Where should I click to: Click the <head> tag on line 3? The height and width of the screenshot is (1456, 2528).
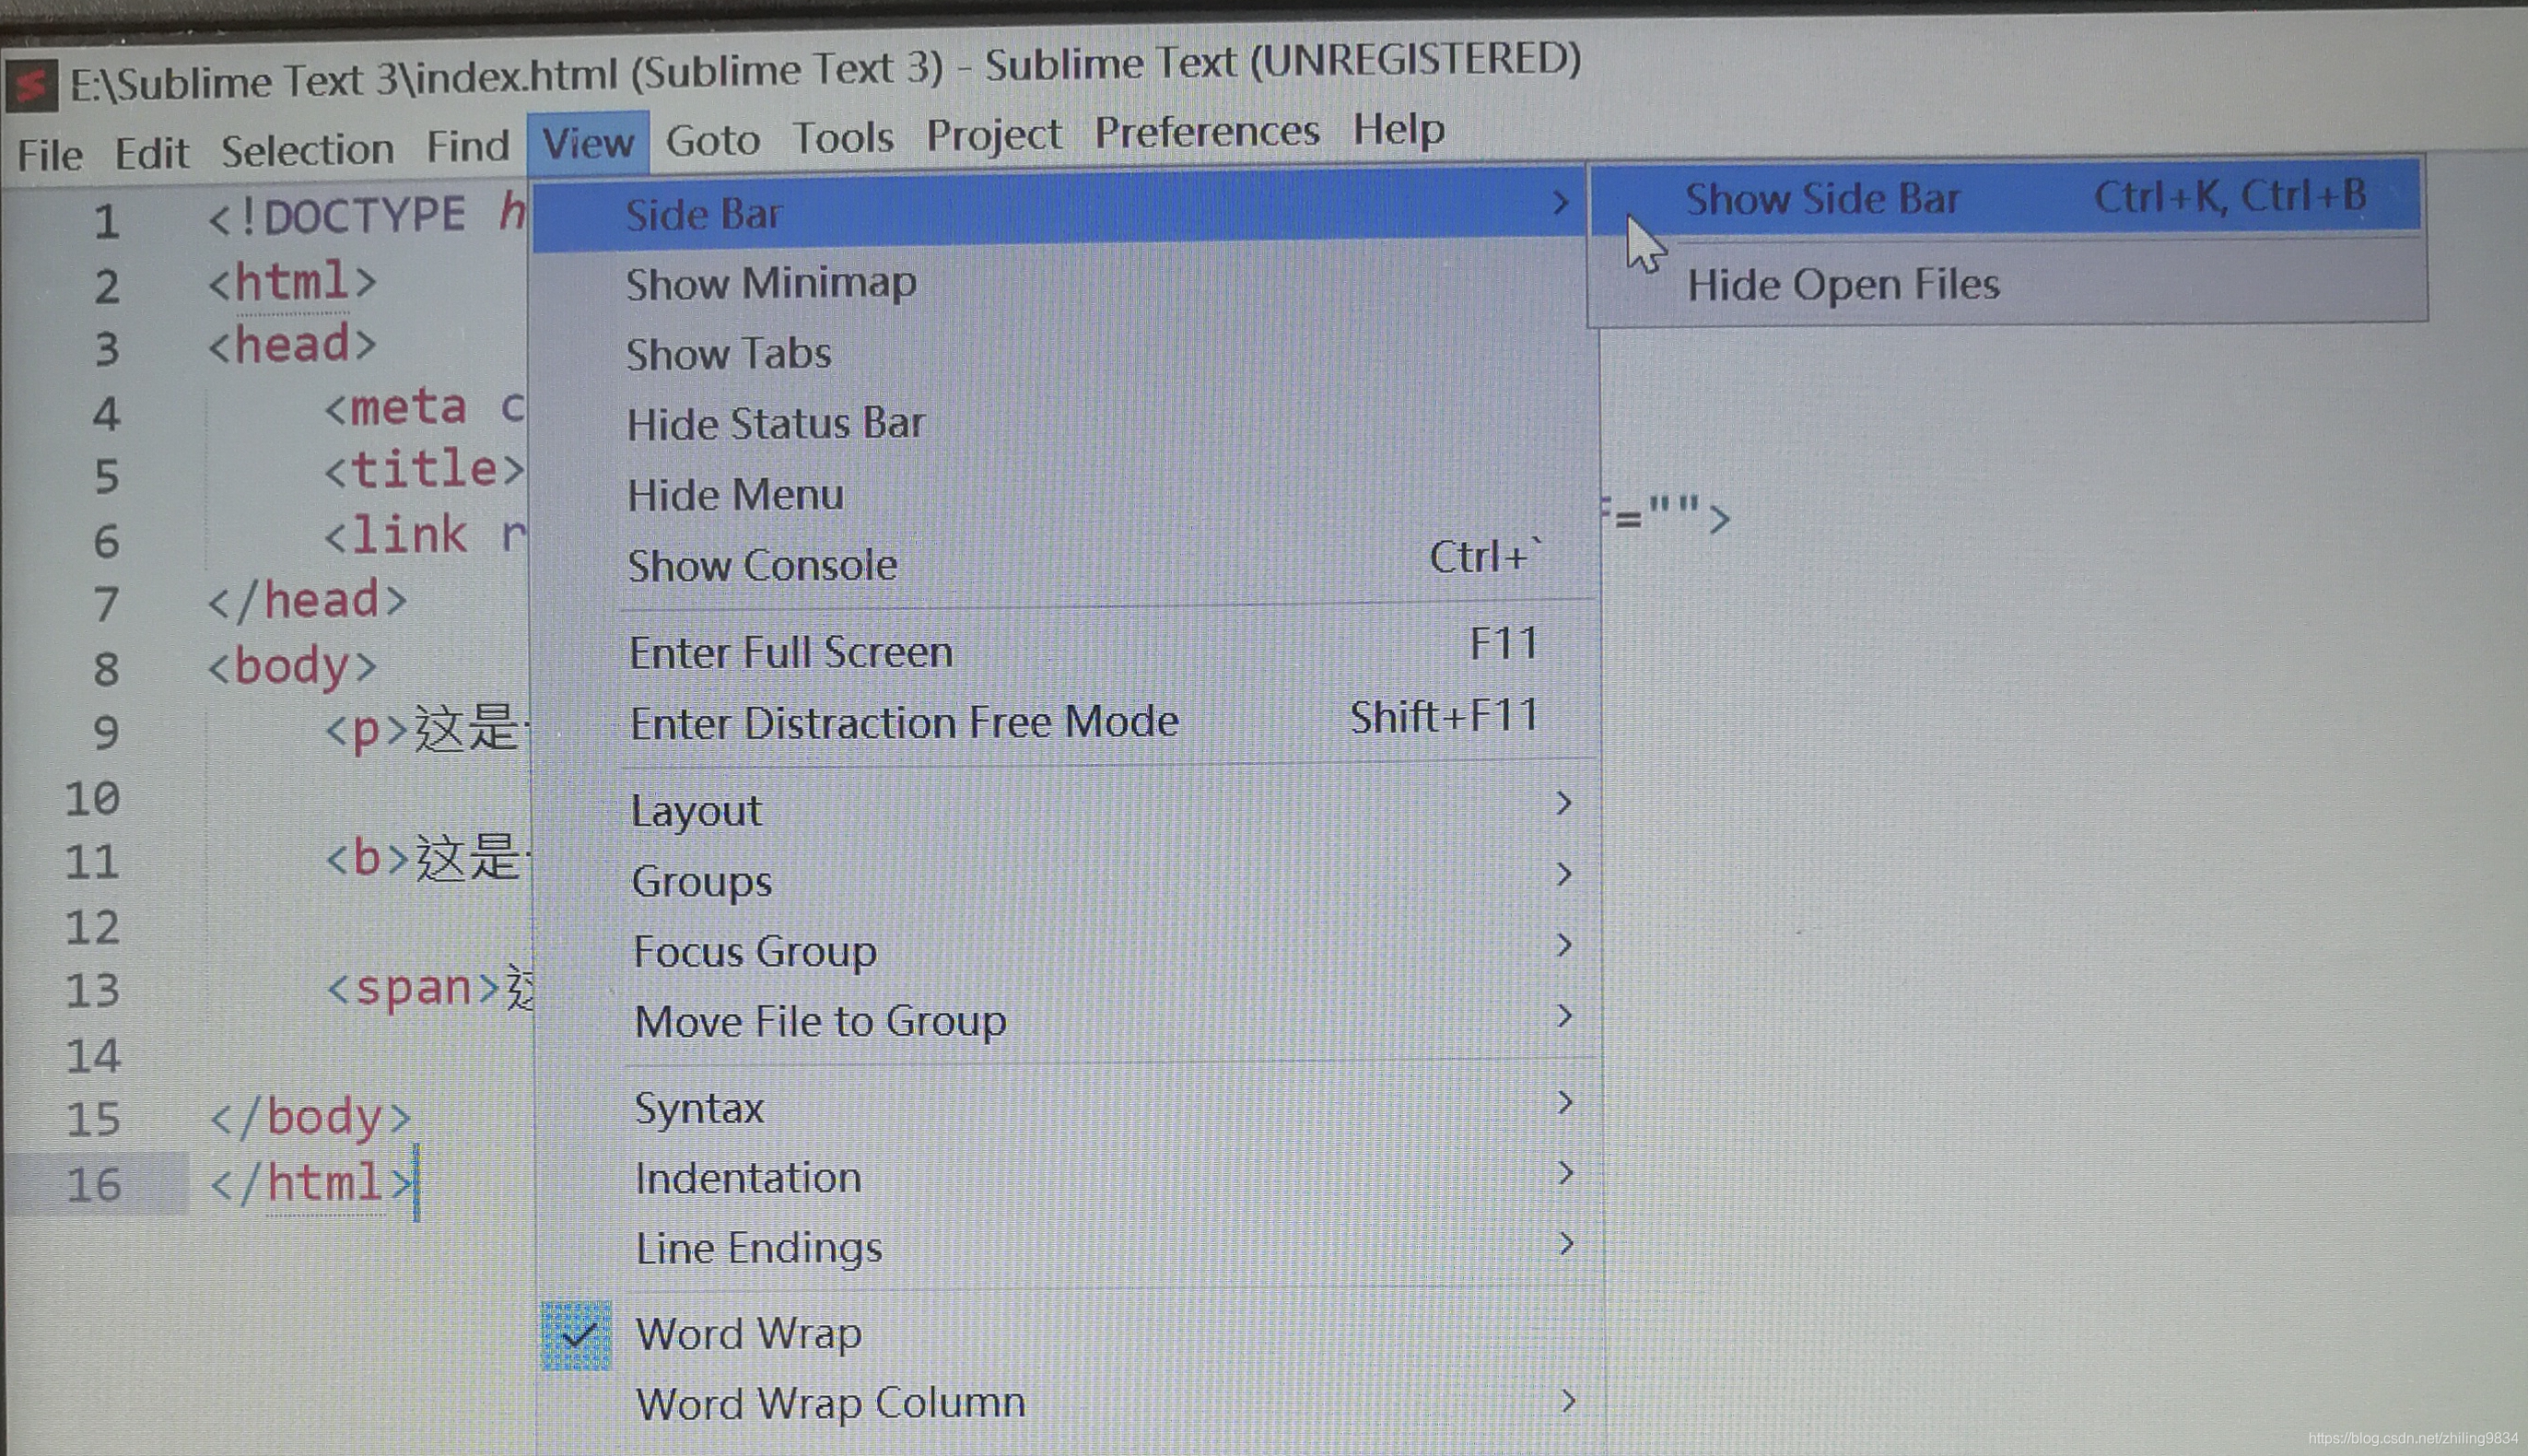pos(292,345)
